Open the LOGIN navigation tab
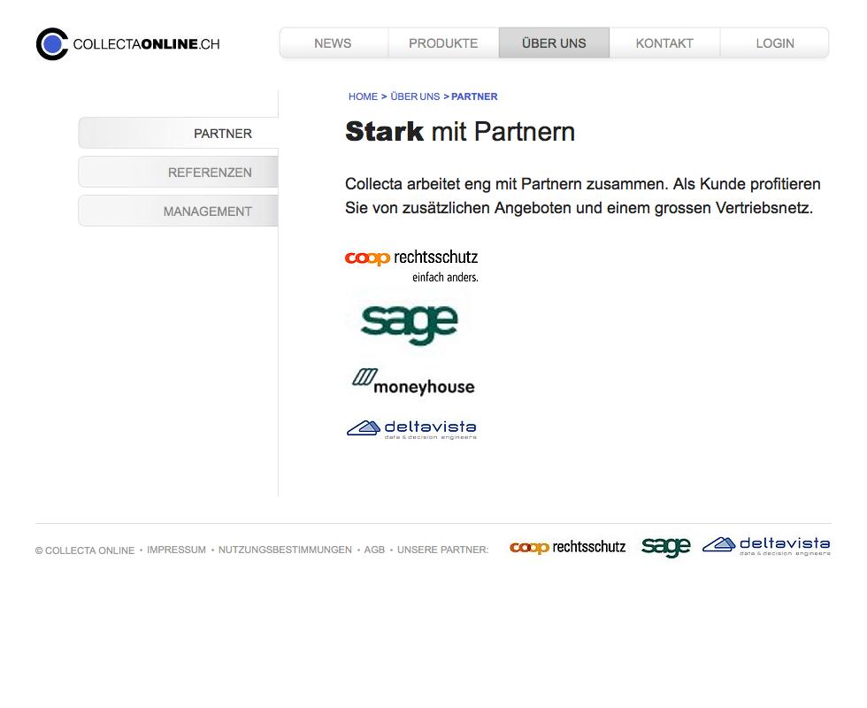867x708 pixels. pos(775,43)
